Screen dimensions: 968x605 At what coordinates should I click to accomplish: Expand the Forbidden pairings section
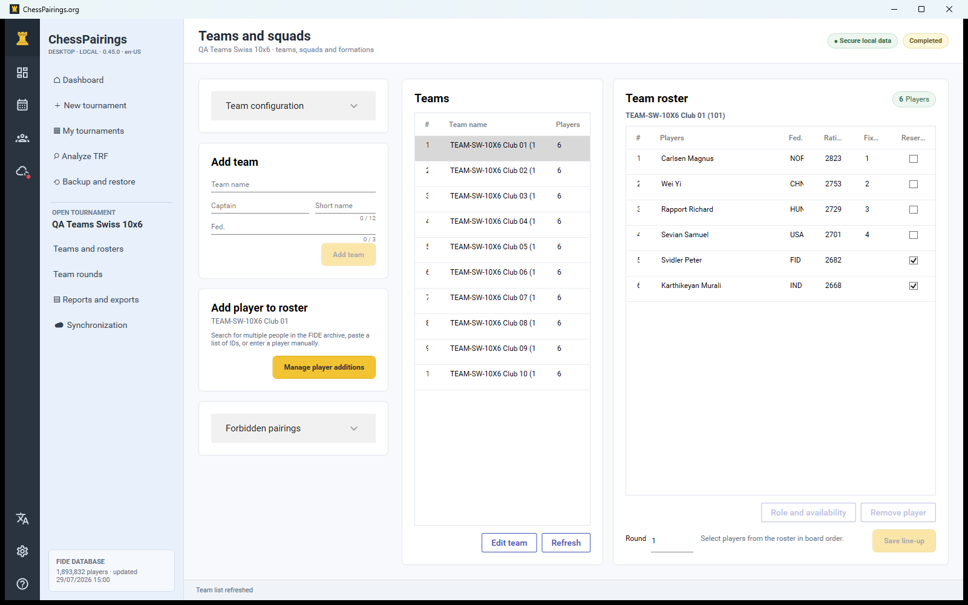[293, 428]
